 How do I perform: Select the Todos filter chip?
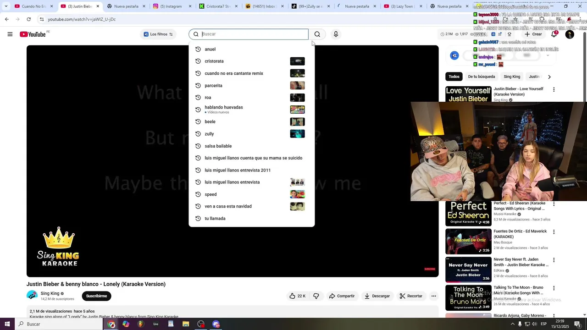(x=454, y=77)
